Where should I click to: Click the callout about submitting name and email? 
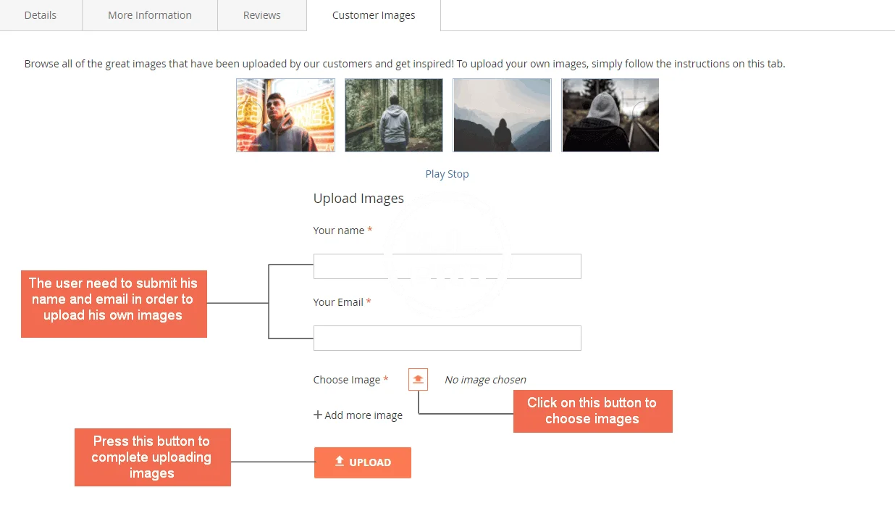(114, 304)
